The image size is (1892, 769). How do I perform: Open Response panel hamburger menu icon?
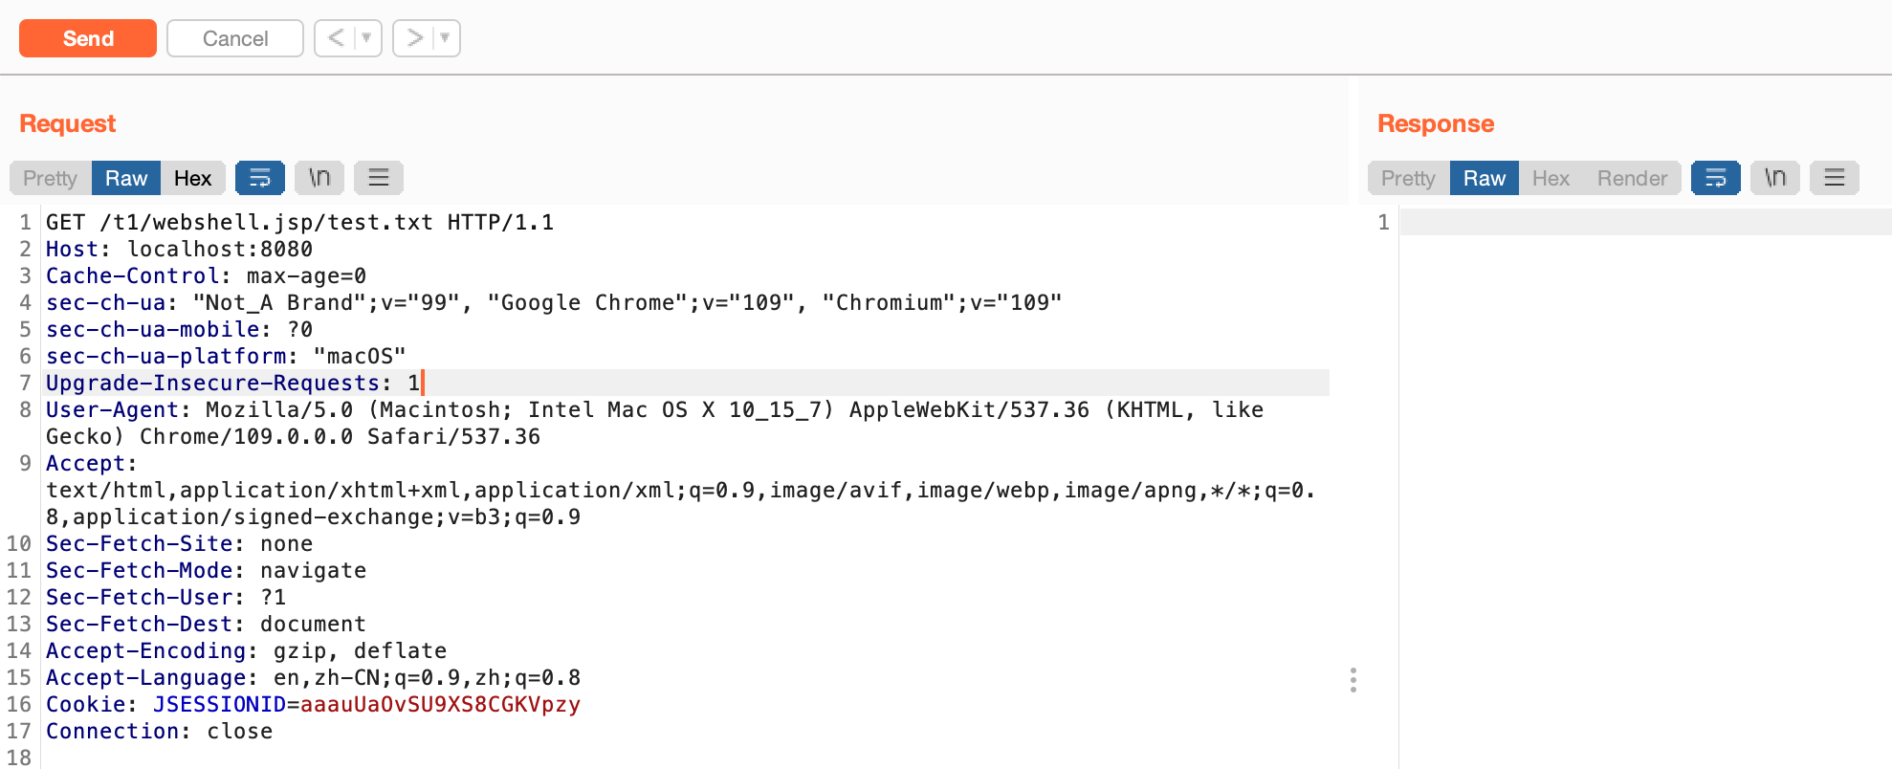pyautogui.click(x=1835, y=178)
